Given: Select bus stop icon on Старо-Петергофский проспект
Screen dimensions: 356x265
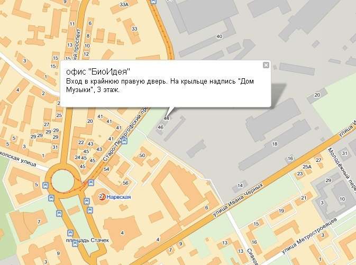Looking at the screenshot, I should click(x=124, y=141).
